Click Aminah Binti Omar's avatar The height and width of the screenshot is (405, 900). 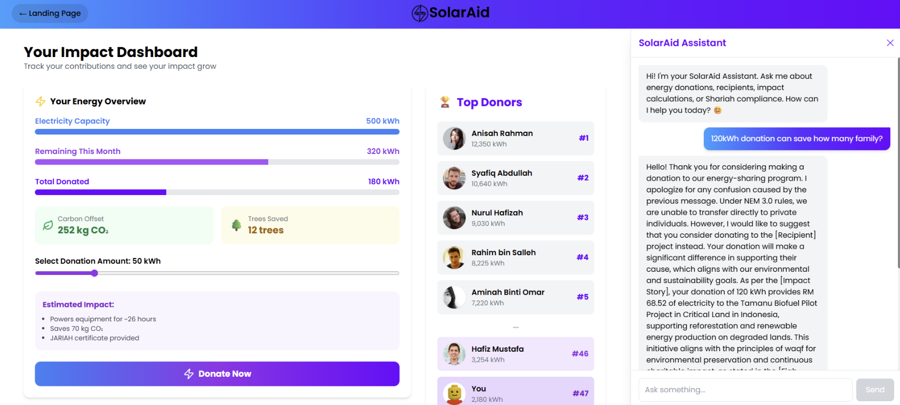coord(454,297)
